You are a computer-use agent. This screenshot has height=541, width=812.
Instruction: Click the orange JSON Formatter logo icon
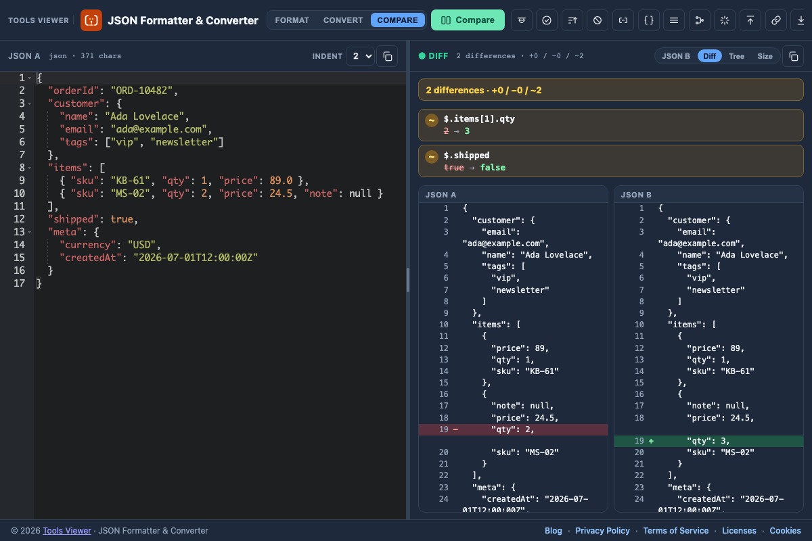point(91,20)
